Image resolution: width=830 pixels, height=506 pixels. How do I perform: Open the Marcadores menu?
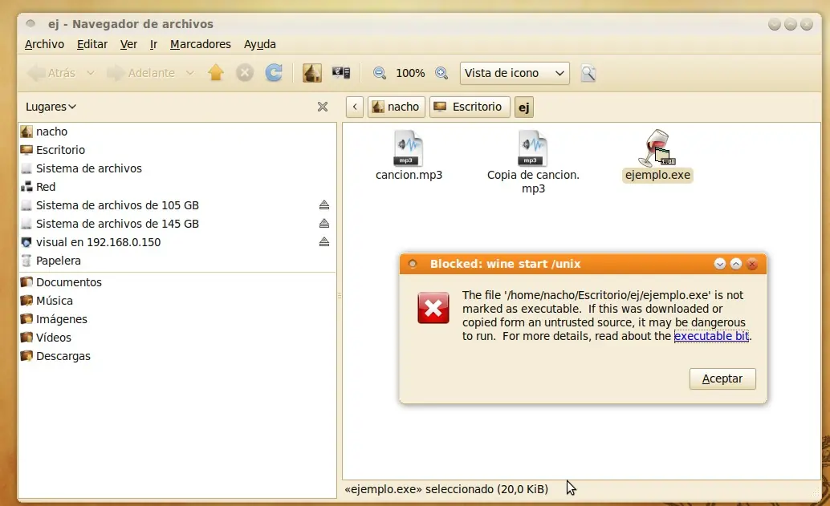(200, 44)
